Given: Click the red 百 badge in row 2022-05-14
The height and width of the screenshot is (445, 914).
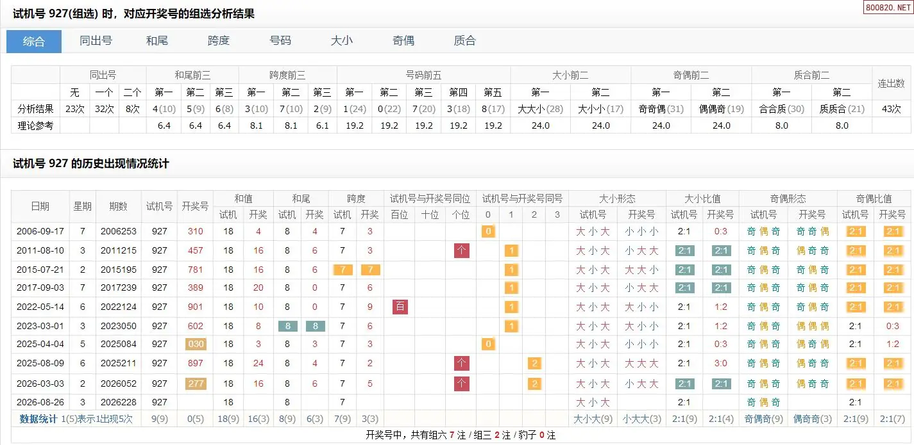Looking at the screenshot, I should click(x=400, y=307).
